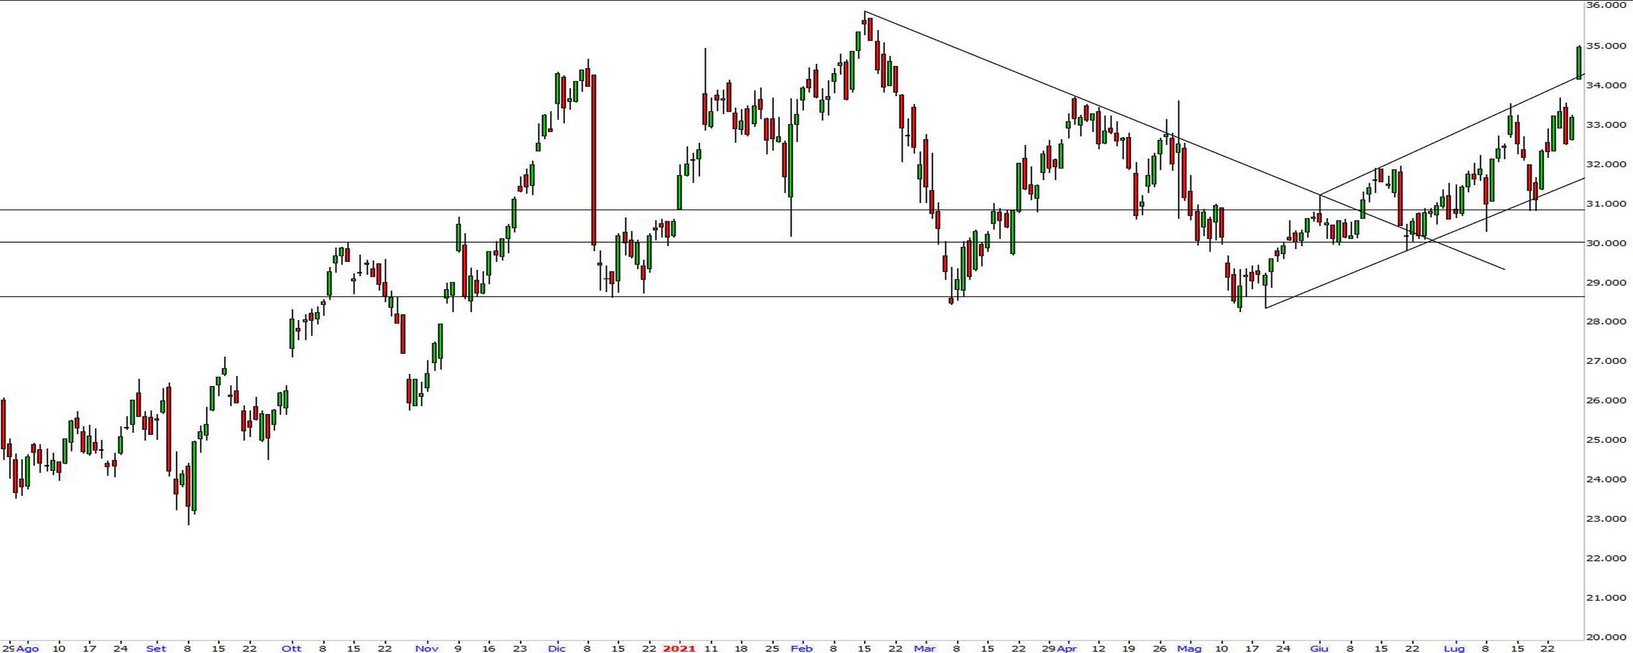Select the Lug month marker
The height and width of the screenshot is (653, 1633).
tap(1454, 648)
